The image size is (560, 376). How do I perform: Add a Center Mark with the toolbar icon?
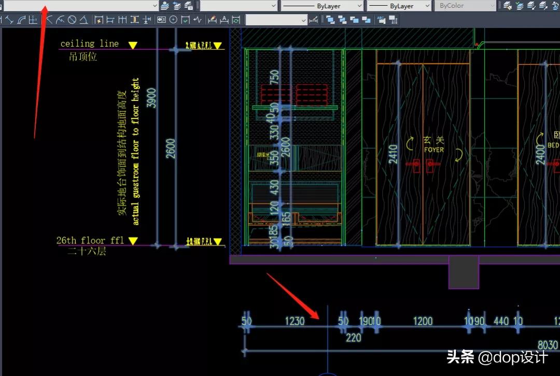tap(173, 20)
